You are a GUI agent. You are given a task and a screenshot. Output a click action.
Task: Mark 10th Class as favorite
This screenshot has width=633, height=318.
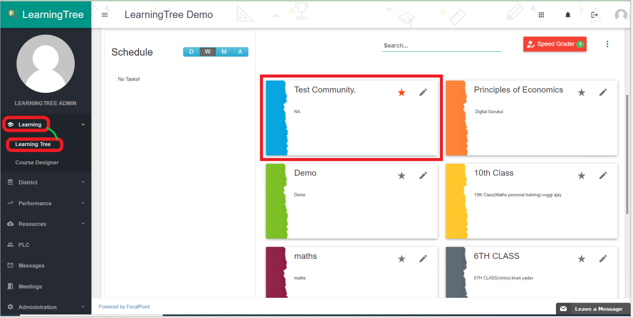click(x=581, y=175)
